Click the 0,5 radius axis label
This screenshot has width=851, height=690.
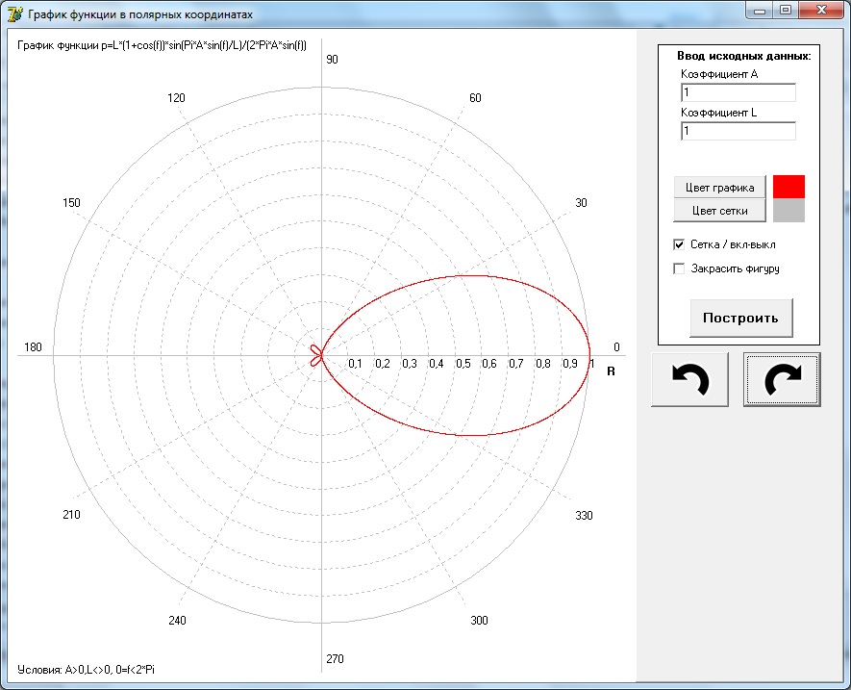463,363
